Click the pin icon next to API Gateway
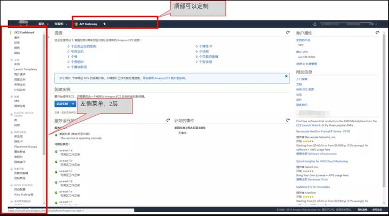The height and width of the screenshot is (216, 389). (104, 24)
